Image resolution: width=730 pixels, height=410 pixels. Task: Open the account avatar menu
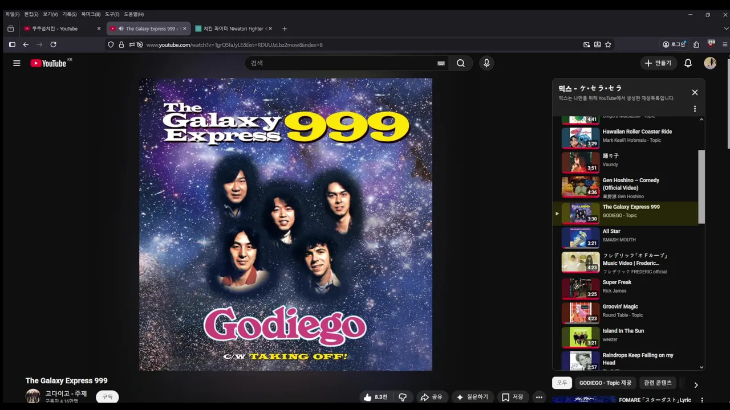point(710,63)
